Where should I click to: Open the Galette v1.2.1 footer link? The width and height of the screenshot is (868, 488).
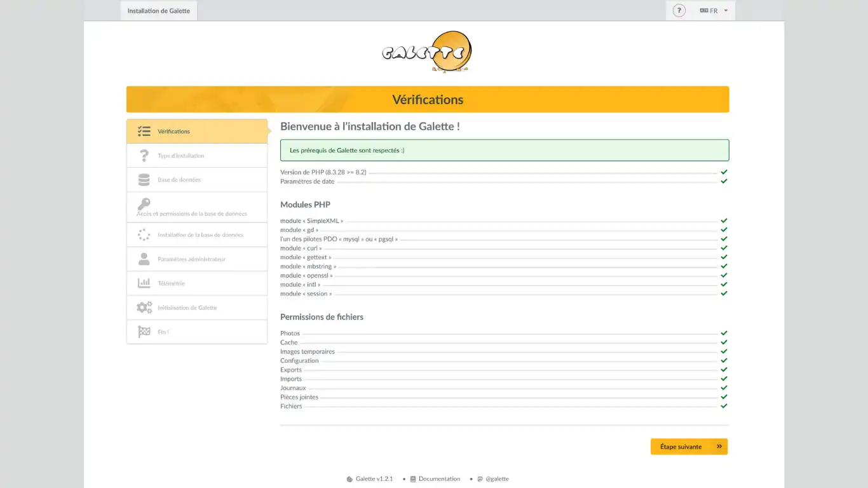click(x=370, y=479)
